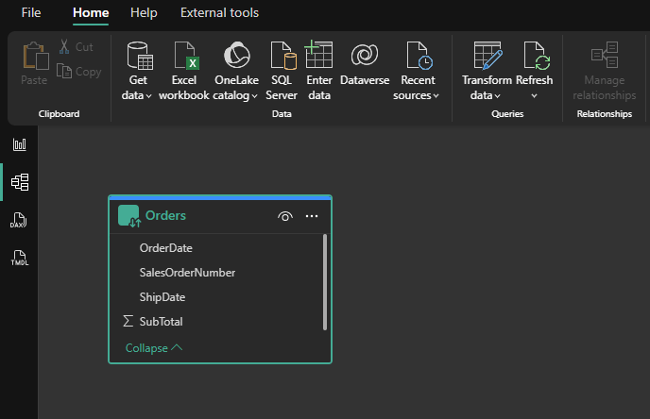This screenshot has height=419, width=650.
Task: Collapse the Orders table card
Action: (x=154, y=348)
